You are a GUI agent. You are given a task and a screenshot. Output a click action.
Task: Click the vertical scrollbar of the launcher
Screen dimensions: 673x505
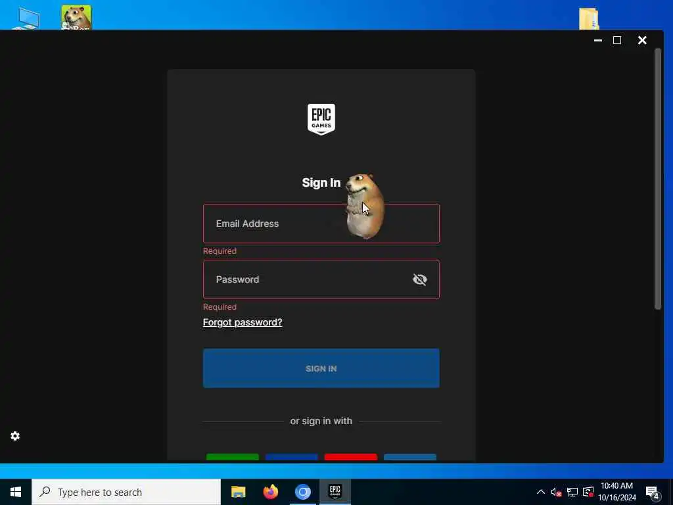657,179
